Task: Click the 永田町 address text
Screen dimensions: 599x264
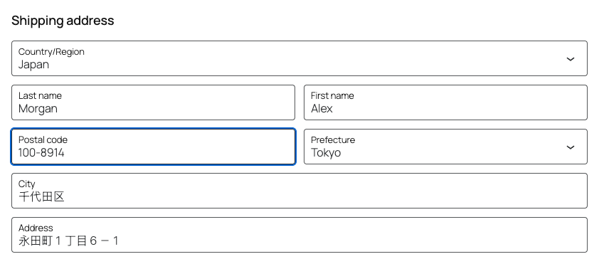Action: [36, 241]
